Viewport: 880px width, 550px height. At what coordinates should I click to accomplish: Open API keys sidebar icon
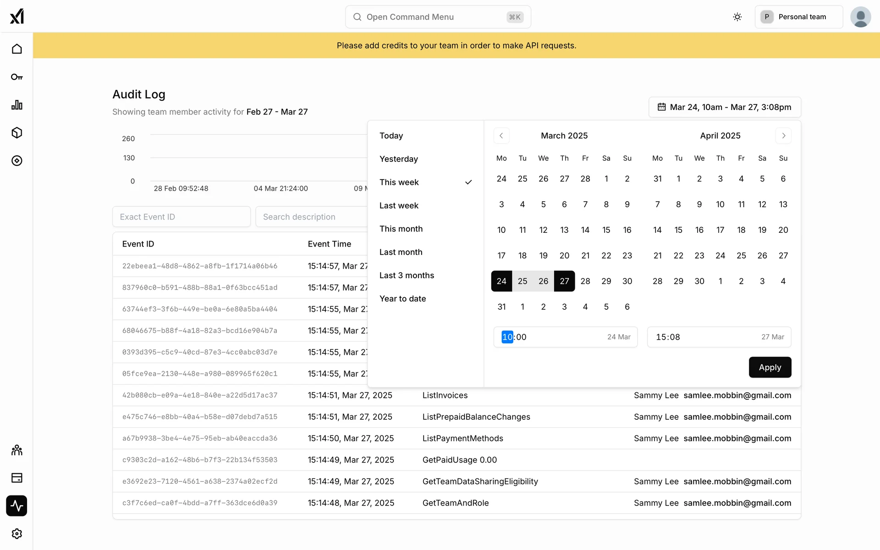[x=17, y=77]
